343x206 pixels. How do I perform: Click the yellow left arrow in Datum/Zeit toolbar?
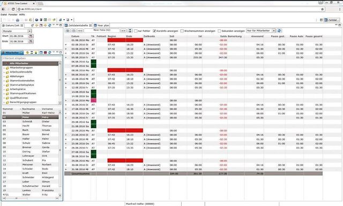click(37, 26)
